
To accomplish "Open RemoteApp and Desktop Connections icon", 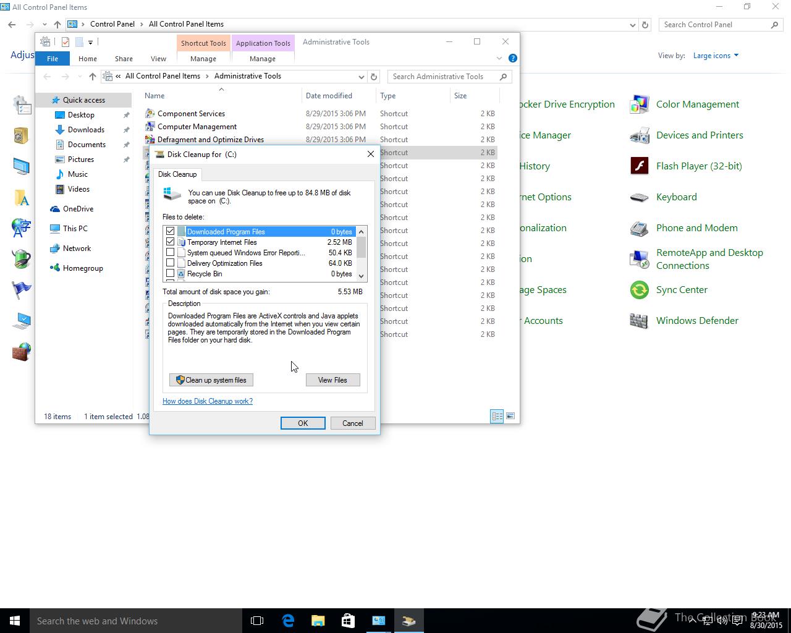I will [640, 259].
